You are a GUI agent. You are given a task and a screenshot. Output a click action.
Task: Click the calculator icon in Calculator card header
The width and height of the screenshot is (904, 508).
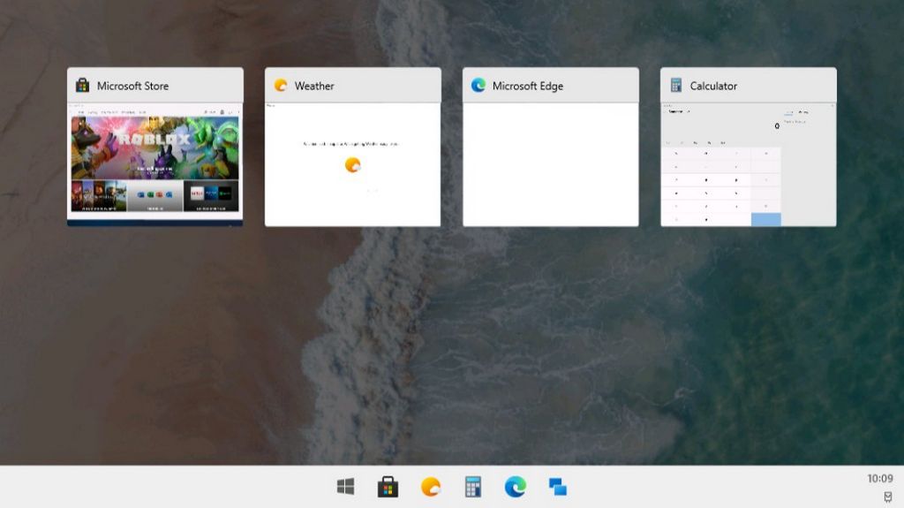point(676,86)
